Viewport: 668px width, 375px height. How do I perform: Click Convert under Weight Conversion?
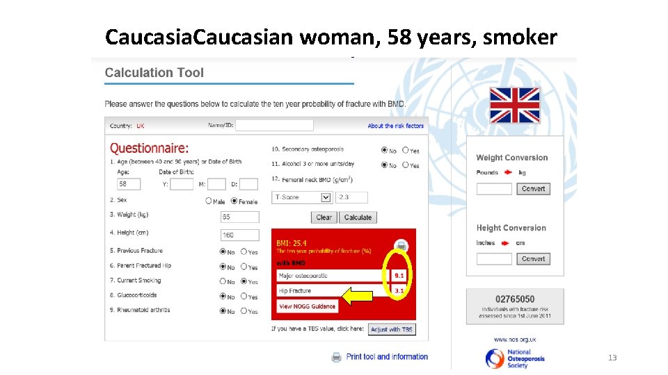(x=534, y=189)
